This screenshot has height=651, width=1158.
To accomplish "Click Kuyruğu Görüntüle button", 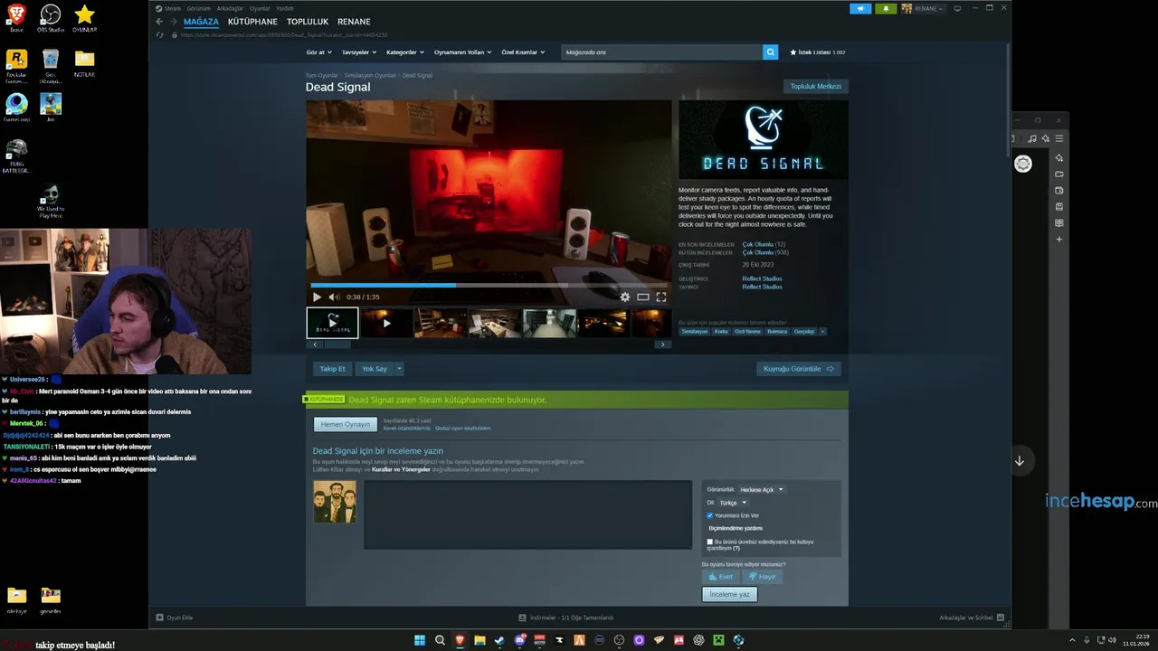I will point(799,369).
